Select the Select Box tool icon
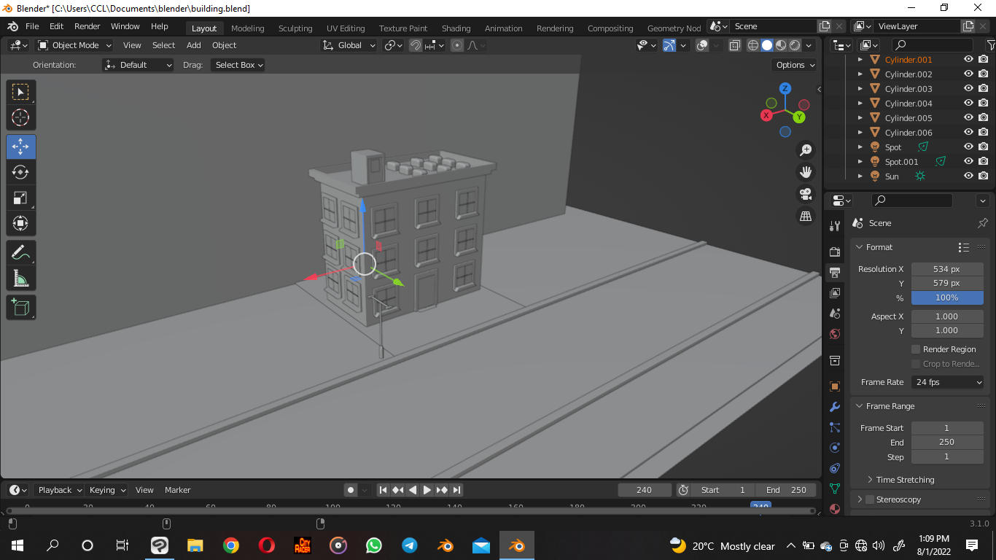Viewport: 996px width, 560px height. (x=20, y=92)
